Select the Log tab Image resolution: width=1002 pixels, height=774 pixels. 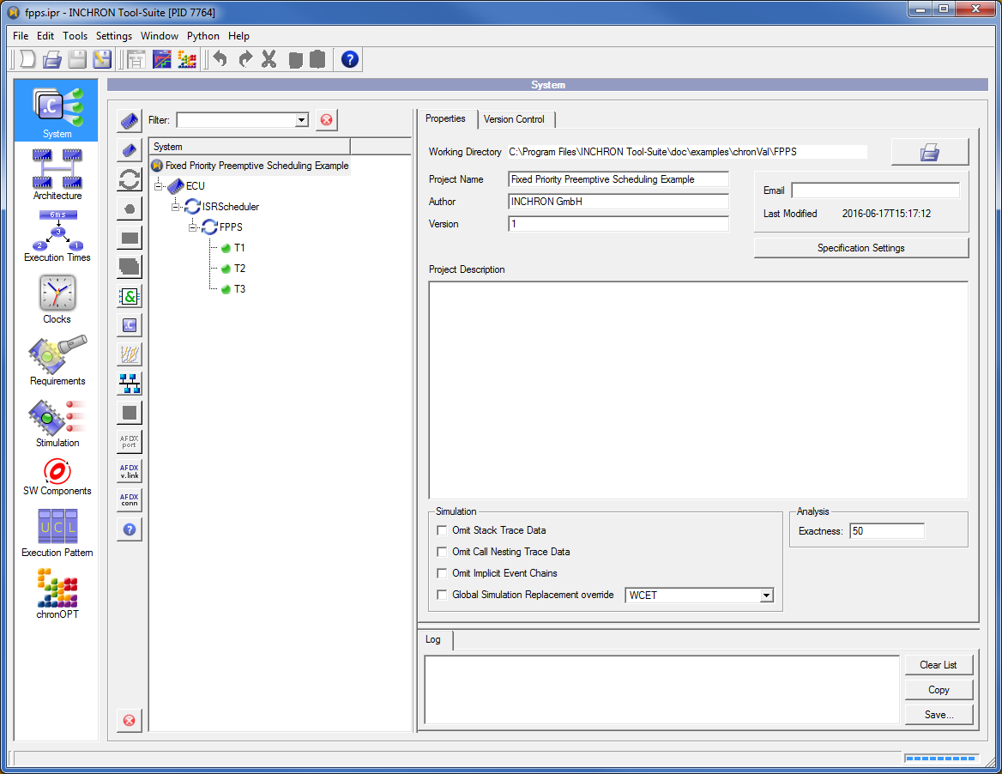[x=433, y=639]
